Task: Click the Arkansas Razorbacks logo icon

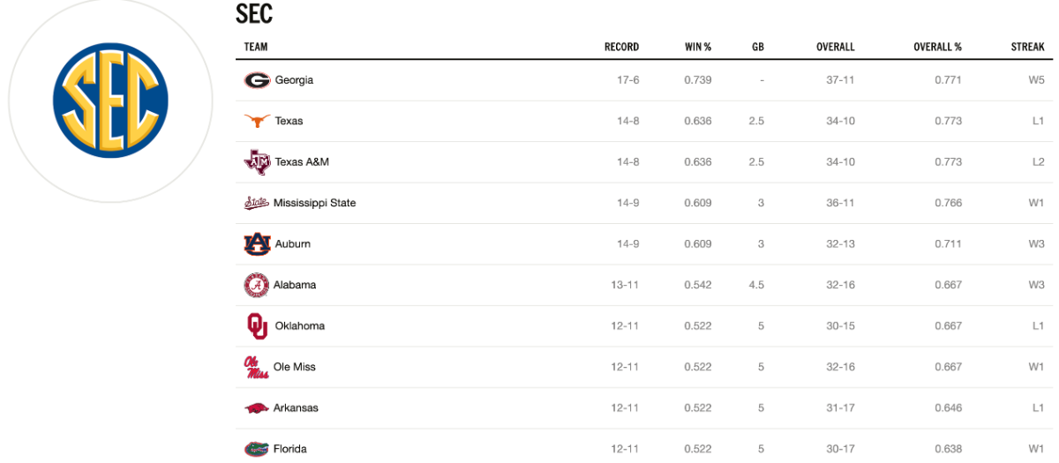Action: pyautogui.click(x=257, y=408)
